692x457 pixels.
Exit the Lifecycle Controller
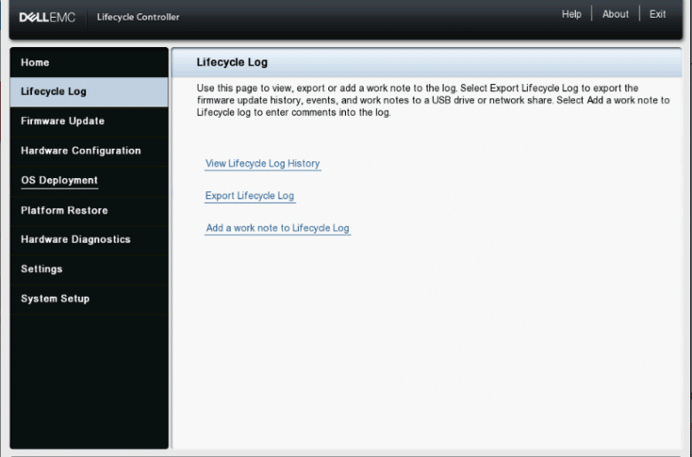[657, 14]
